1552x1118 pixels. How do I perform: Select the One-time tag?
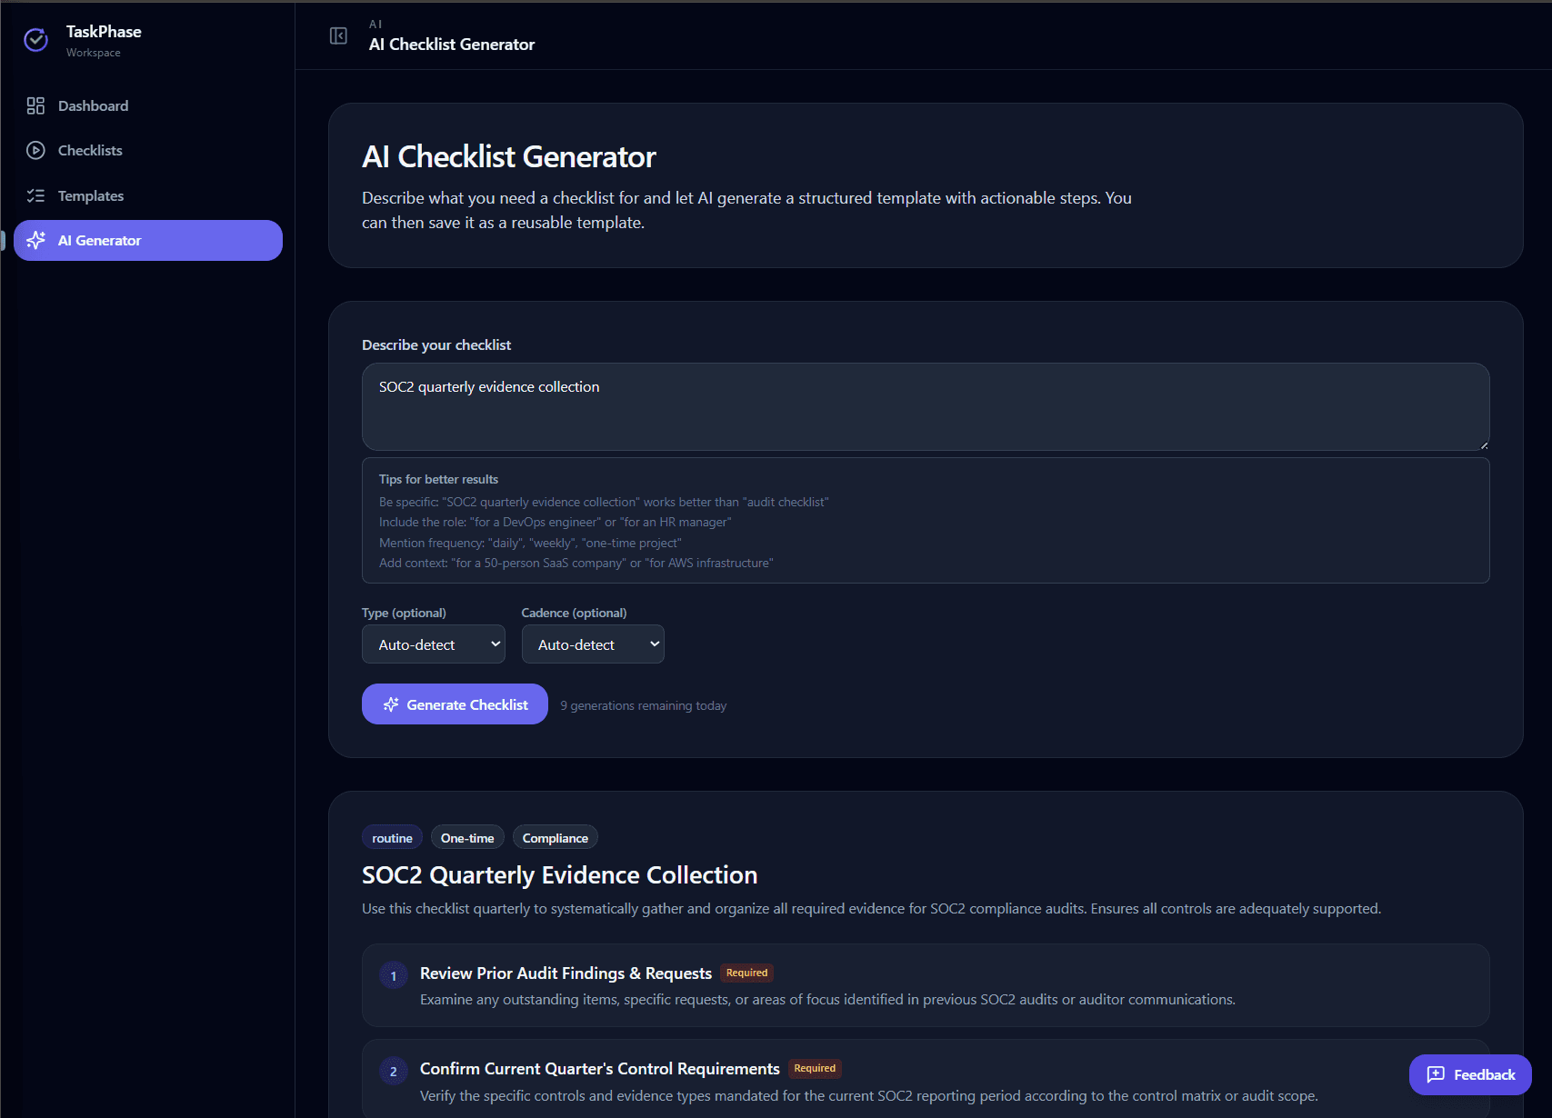[467, 837]
